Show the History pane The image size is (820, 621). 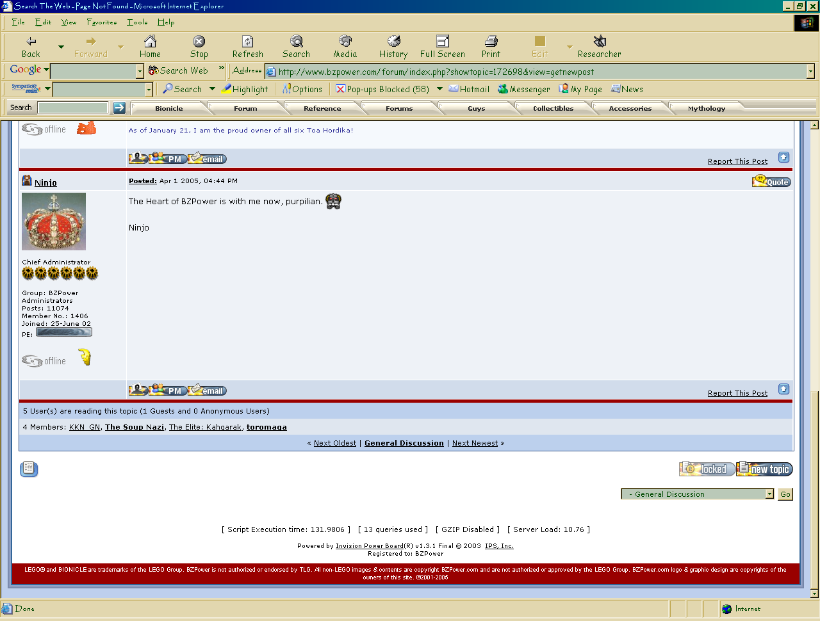pos(393,47)
